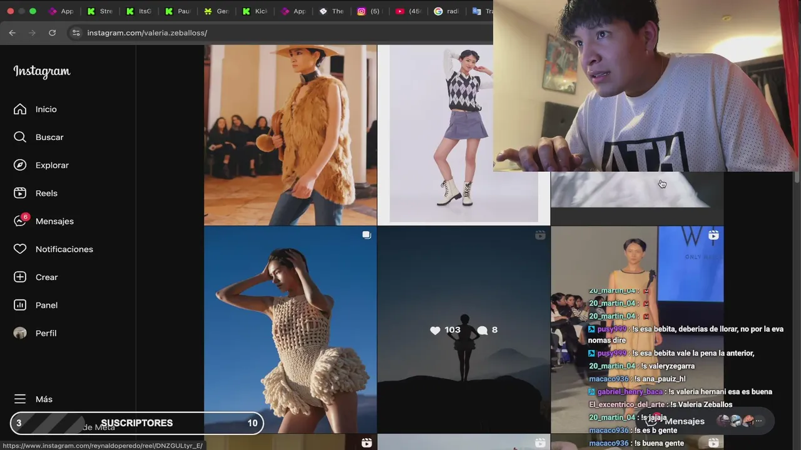The image size is (801, 450).
Task: Open Panel chart icon in sidebar
Action: coord(20,305)
